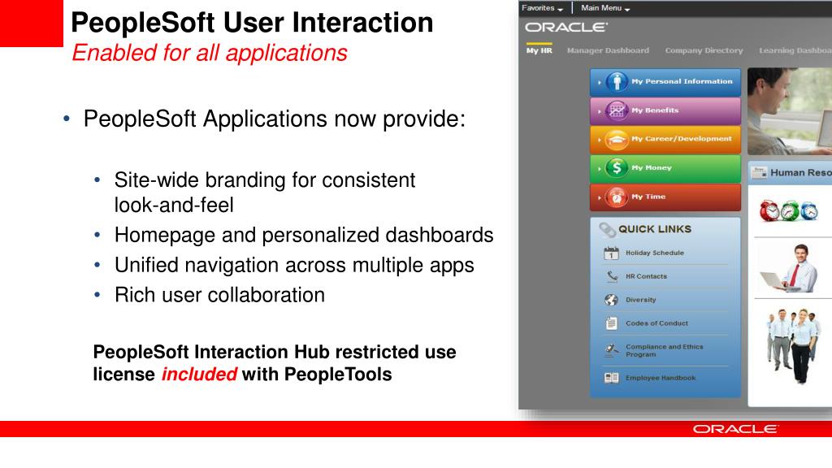The height and width of the screenshot is (468, 832).
Task: Open the Codes of Conduct link
Action: tap(656, 323)
